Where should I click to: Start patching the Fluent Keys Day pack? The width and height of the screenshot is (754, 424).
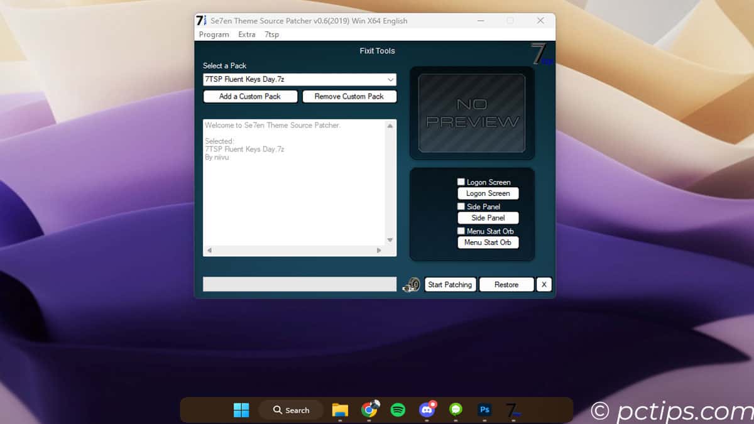(450, 285)
